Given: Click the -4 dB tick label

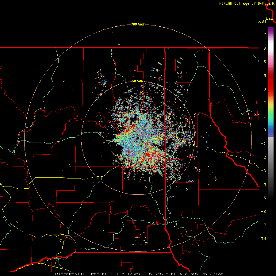Looking at the screenshot, I should point(263,184).
